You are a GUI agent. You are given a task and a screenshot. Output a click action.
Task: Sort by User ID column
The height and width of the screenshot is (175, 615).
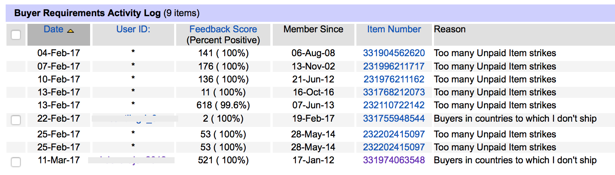click(133, 29)
